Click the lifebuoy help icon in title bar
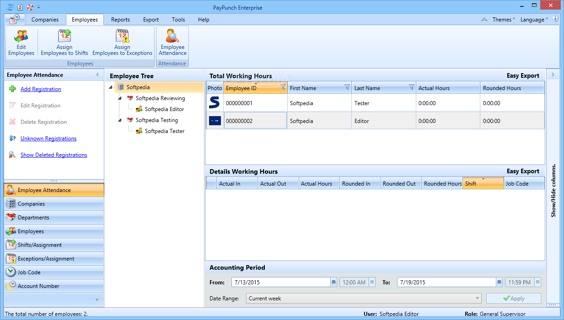Screen dimensions: 564x320 pyautogui.click(x=30, y=7)
